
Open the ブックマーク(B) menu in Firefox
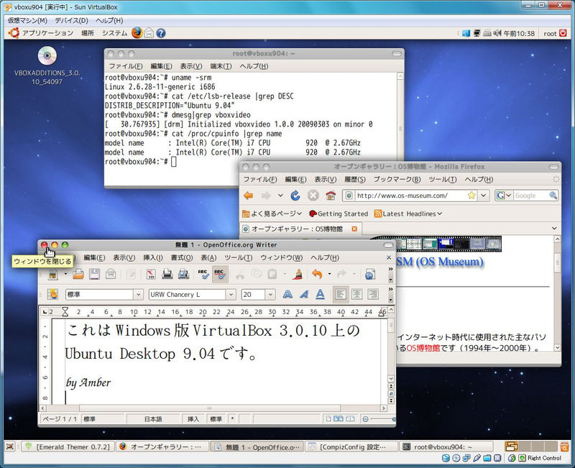(397, 179)
